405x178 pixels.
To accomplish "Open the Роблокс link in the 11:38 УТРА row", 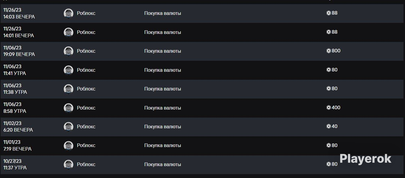I will pos(86,89).
